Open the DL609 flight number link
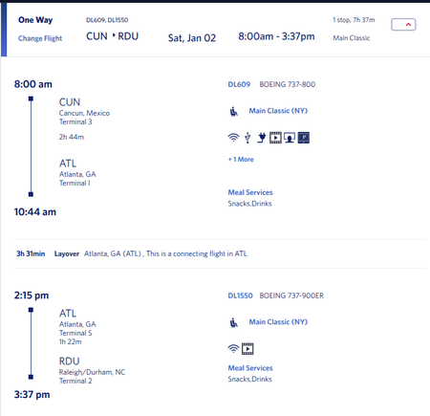The width and height of the screenshot is (430, 416). click(239, 84)
